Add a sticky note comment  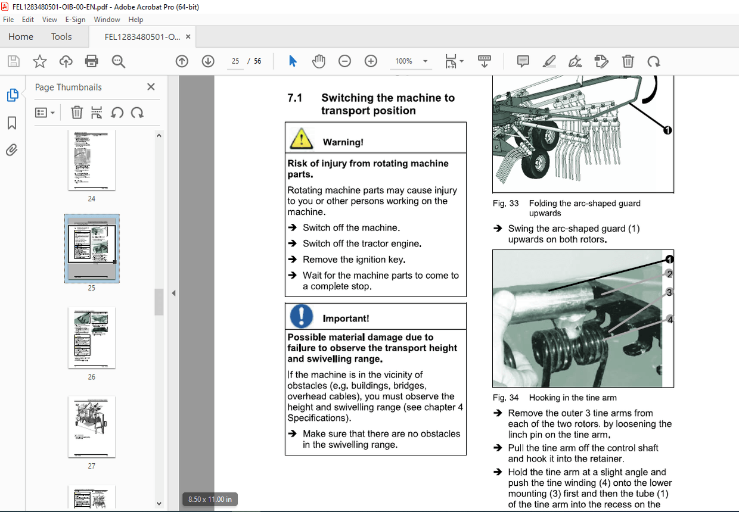(523, 61)
